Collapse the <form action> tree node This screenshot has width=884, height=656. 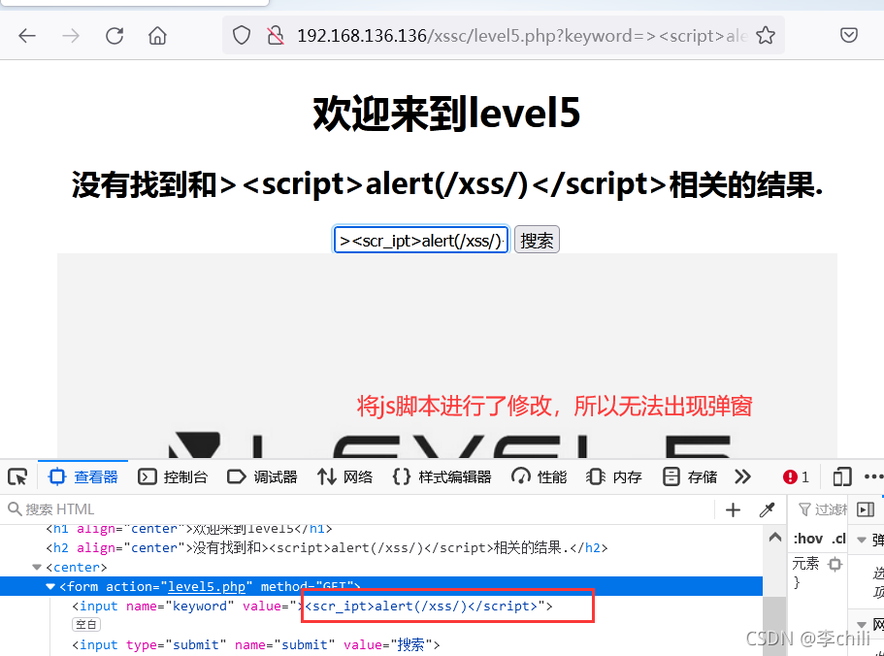(50, 587)
